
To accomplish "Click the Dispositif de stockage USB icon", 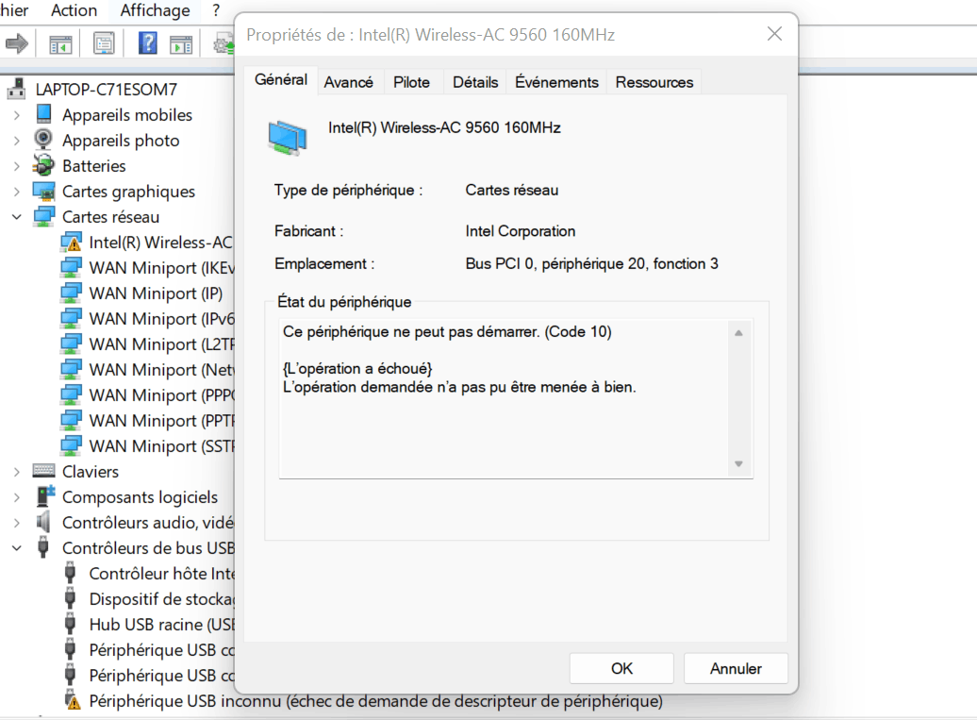I will pyautogui.click(x=70, y=598).
